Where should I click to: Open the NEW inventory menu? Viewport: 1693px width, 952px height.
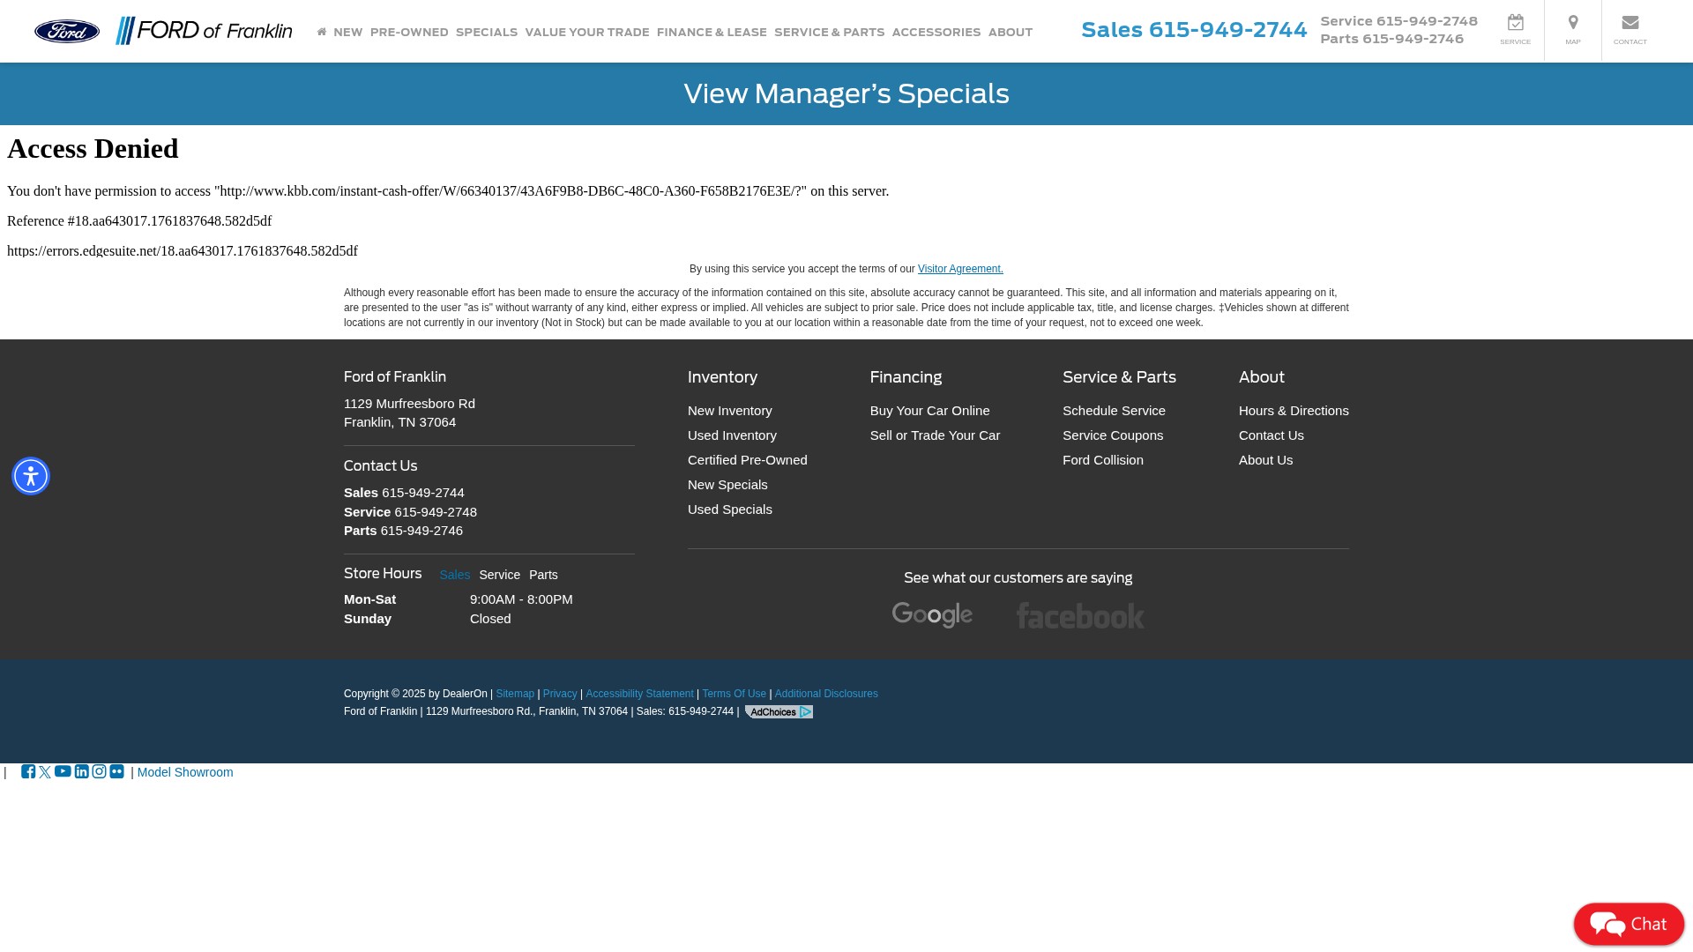click(348, 32)
